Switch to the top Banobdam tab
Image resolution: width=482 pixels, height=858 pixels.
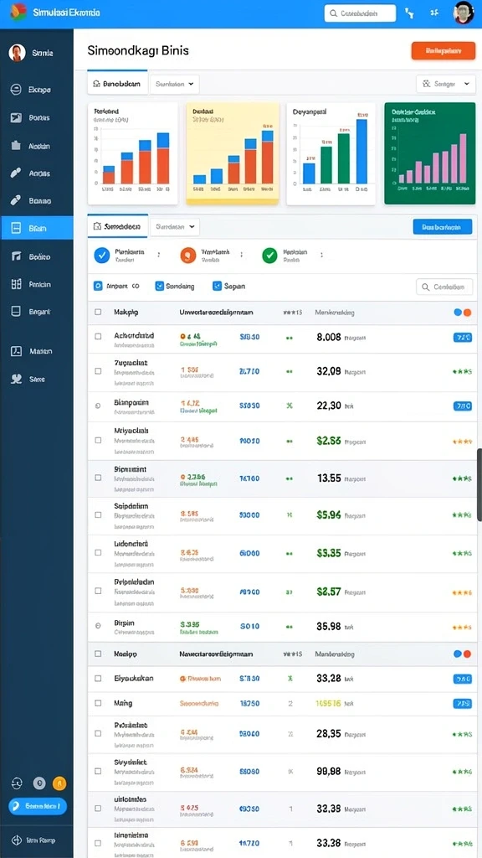click(117, 85)
